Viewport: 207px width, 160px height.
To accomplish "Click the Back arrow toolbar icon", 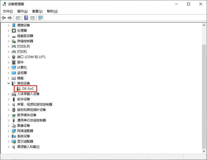I will pos(4,18).
